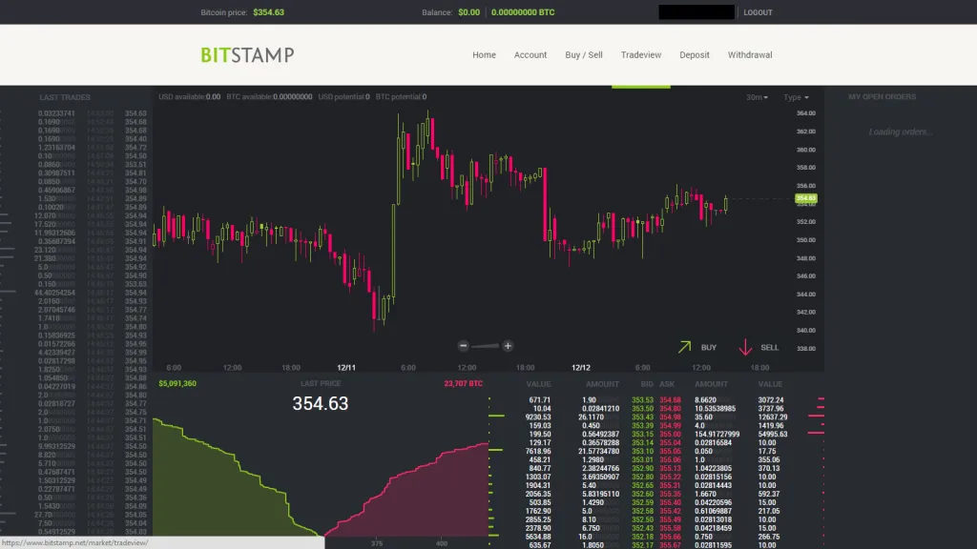Click the LOGOUT link

point(758,12)
